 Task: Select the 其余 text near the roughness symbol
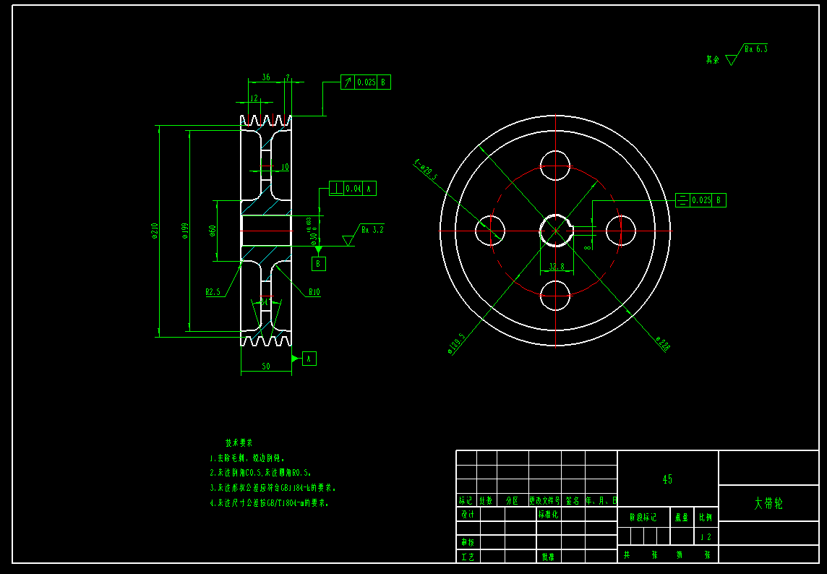pos(713,59)
